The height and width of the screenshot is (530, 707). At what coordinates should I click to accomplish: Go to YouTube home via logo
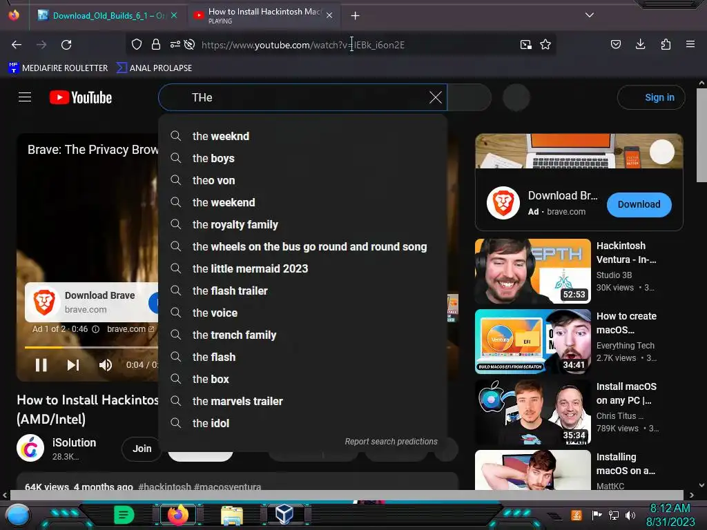81,97
